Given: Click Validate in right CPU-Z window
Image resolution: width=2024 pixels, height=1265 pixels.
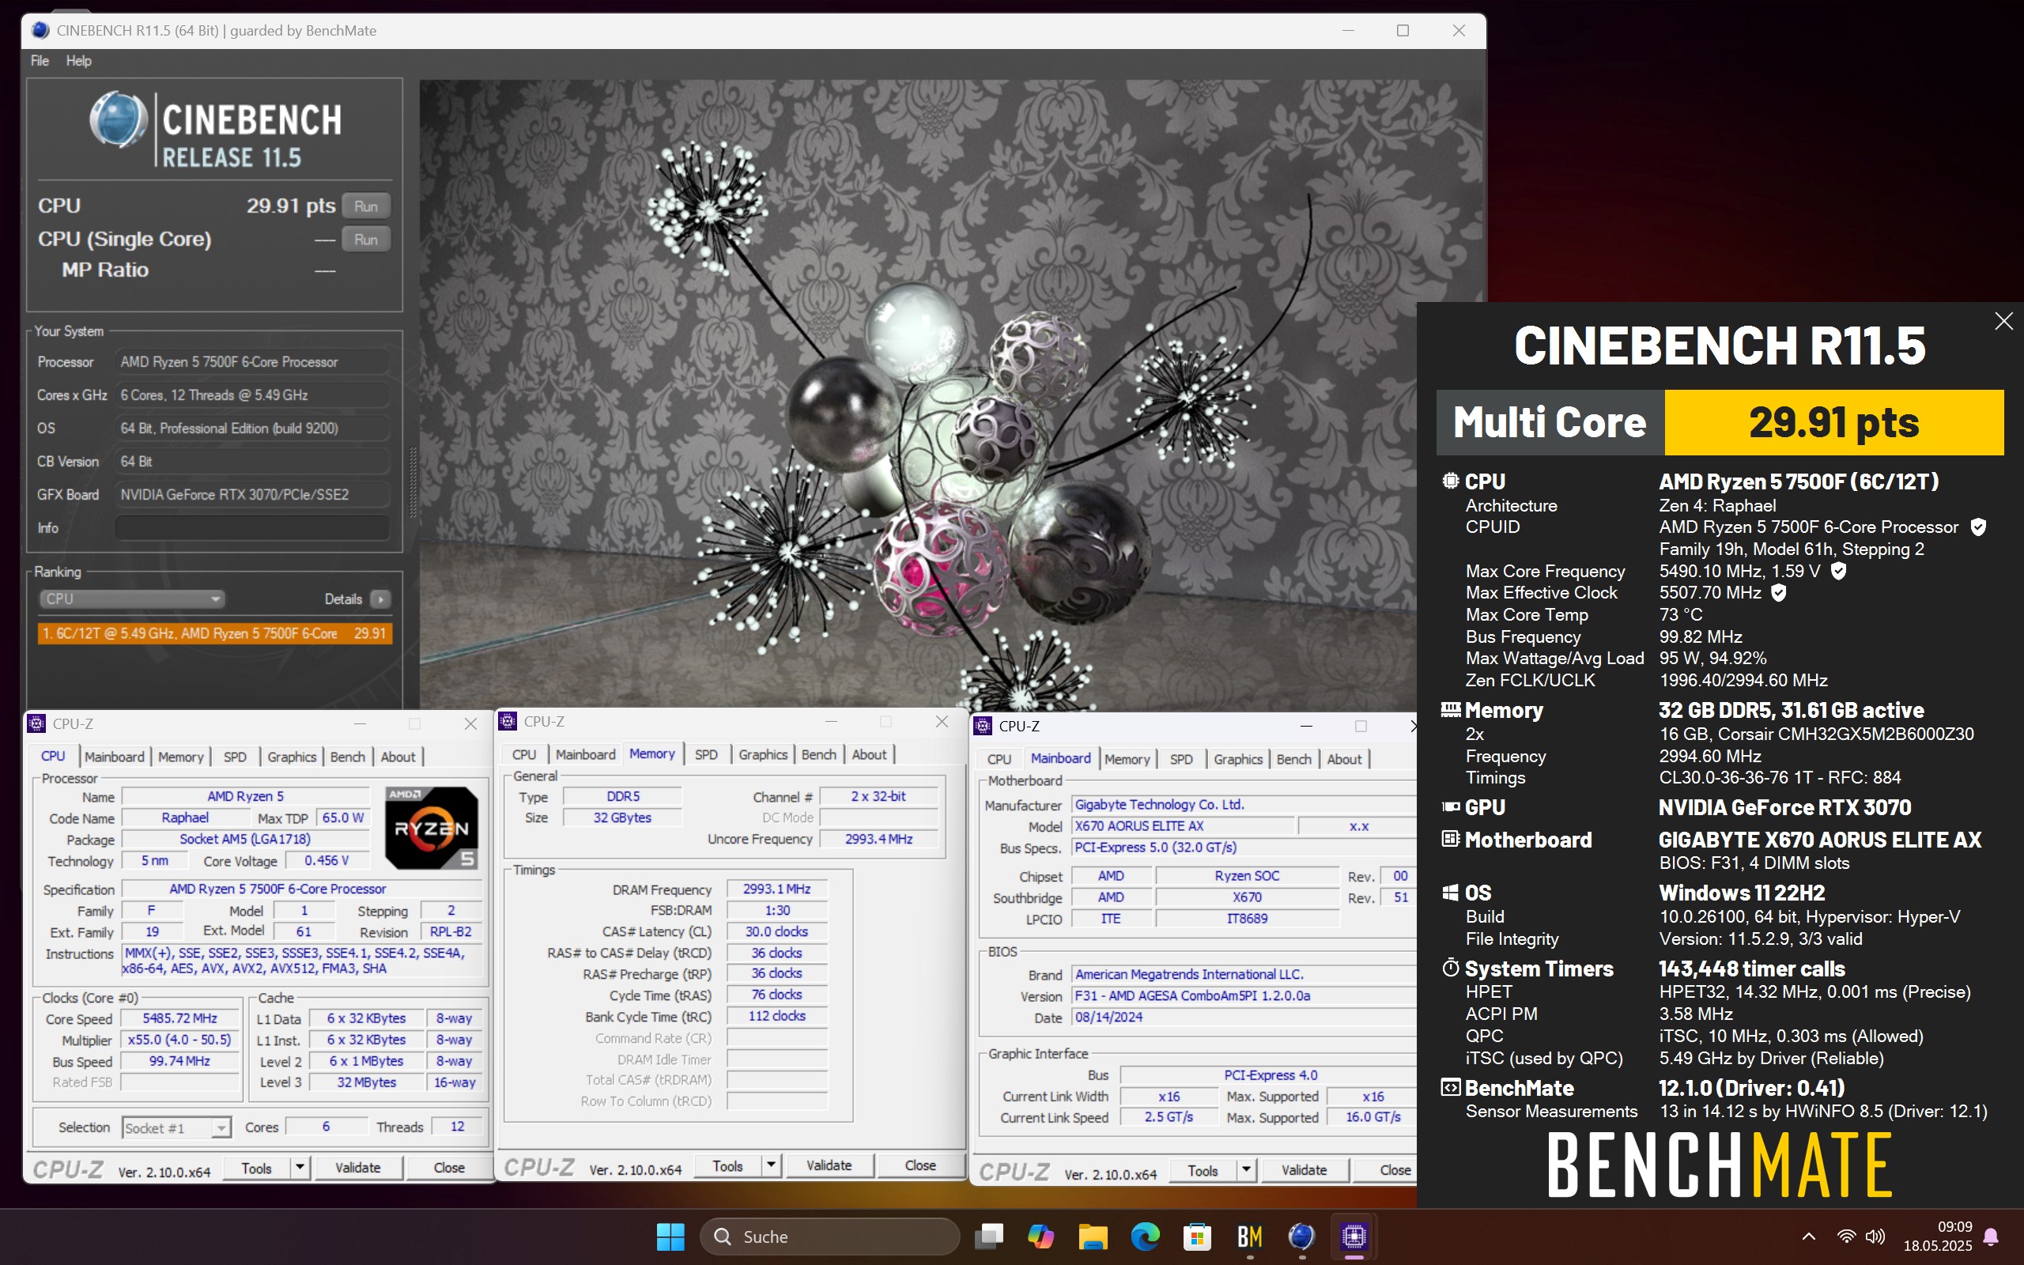Looking at the screenshot, I should tap(1304, 1170).
